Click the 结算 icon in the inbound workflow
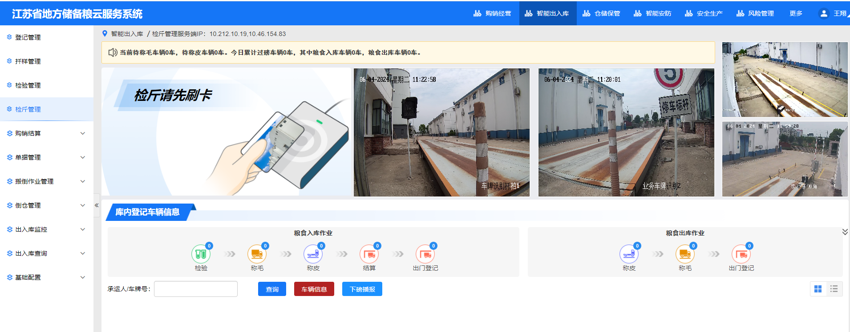850x332 pixels. tap(369, 254)
